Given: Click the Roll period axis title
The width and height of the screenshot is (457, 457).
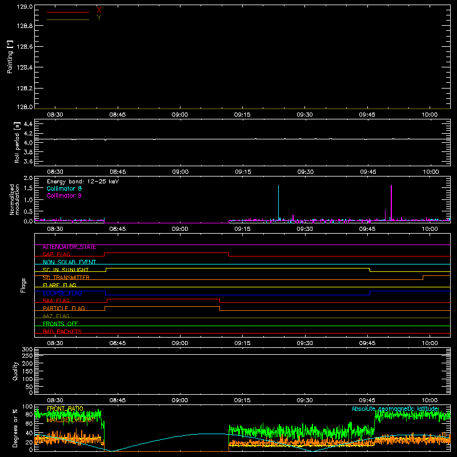Looking at the screenshot, I should (17, 142).
